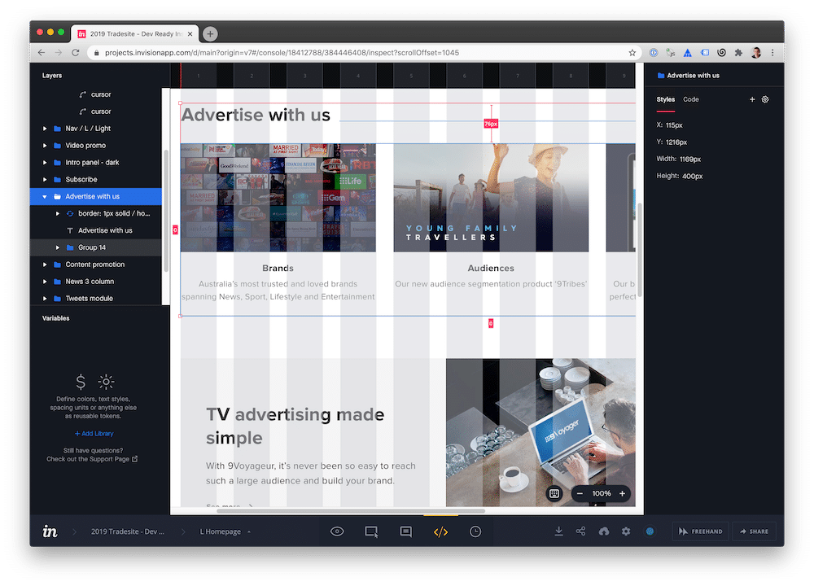Click the Share button
814x586 pixels.
click(x=754, y=531)
